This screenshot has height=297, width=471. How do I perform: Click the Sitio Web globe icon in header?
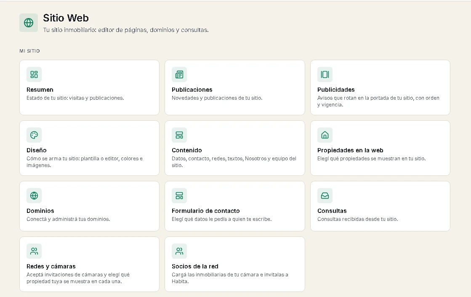[x=29, y=23]
